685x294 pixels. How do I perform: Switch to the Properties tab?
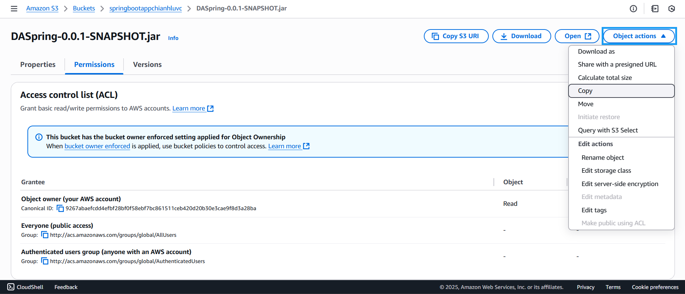[x=38, y=64]
